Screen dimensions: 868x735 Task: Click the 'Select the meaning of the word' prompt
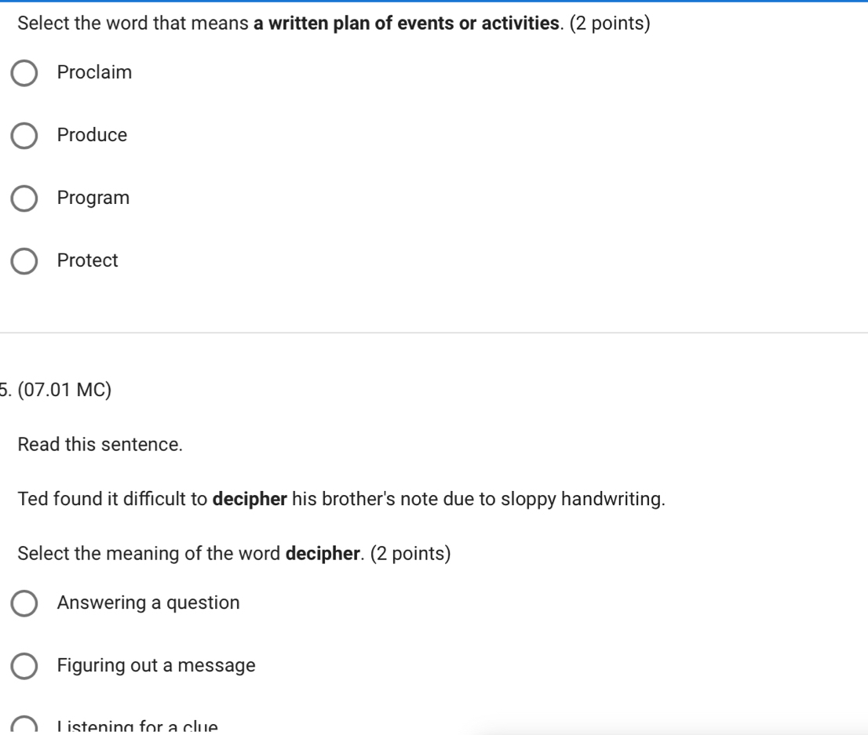click(x=149, y=554)
